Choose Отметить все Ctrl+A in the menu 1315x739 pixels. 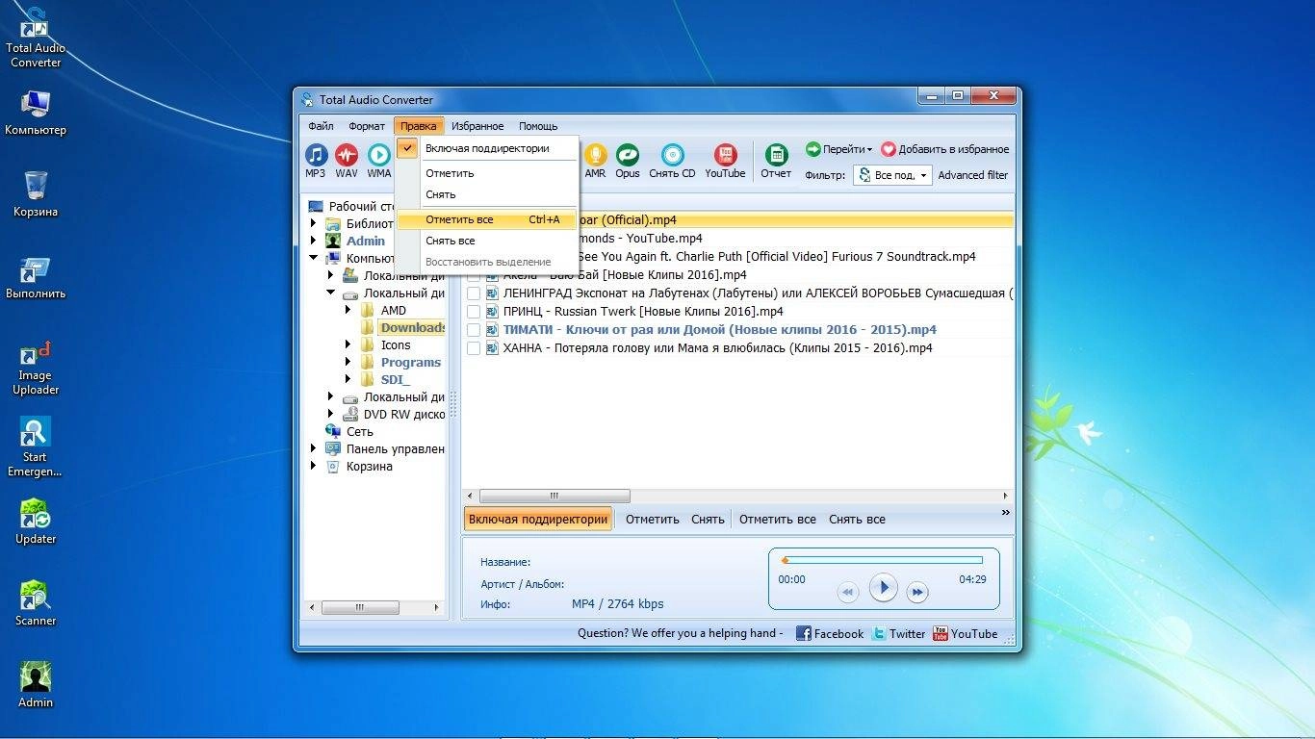pyautogui.click(x=487, y=219)
